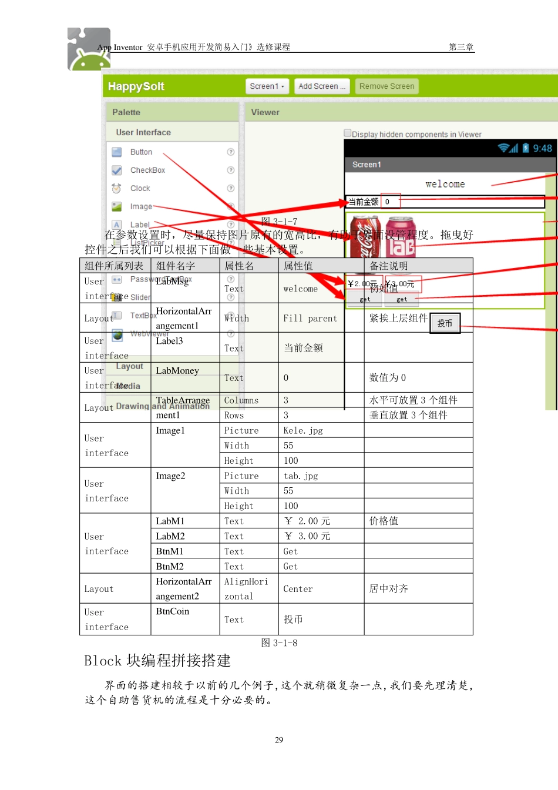Click the get button under ￥2.00元
Image resolution: width=558 pixels, height=790 pixels.
(x=365, y=299)
